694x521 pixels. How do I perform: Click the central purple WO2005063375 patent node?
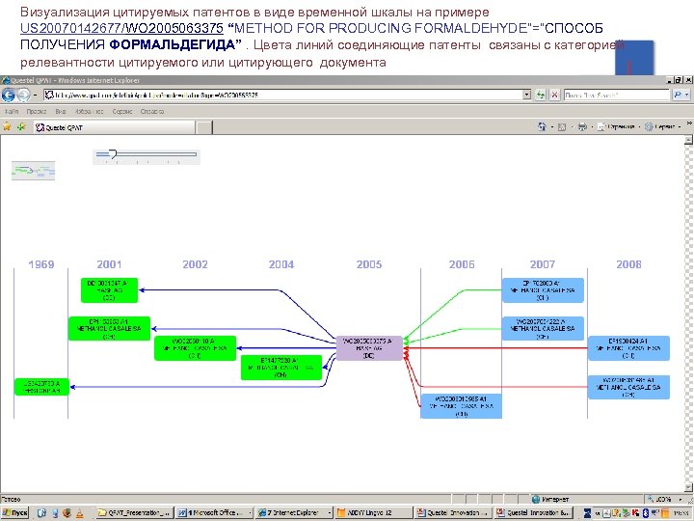tap(369, 348)
